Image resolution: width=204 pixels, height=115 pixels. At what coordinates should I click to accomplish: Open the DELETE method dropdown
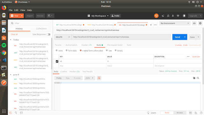(63, 37)
